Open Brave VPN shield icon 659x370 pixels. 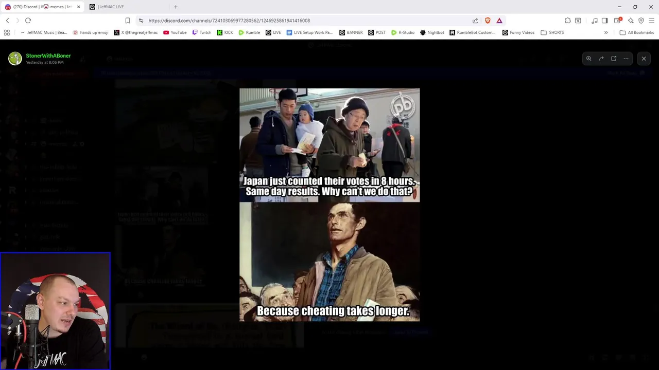(641, 21)
